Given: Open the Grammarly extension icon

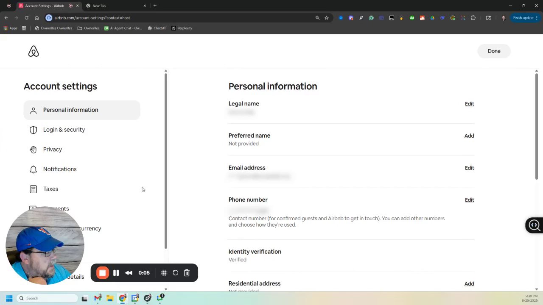Looking at the screenshot, I should [371, 18].
